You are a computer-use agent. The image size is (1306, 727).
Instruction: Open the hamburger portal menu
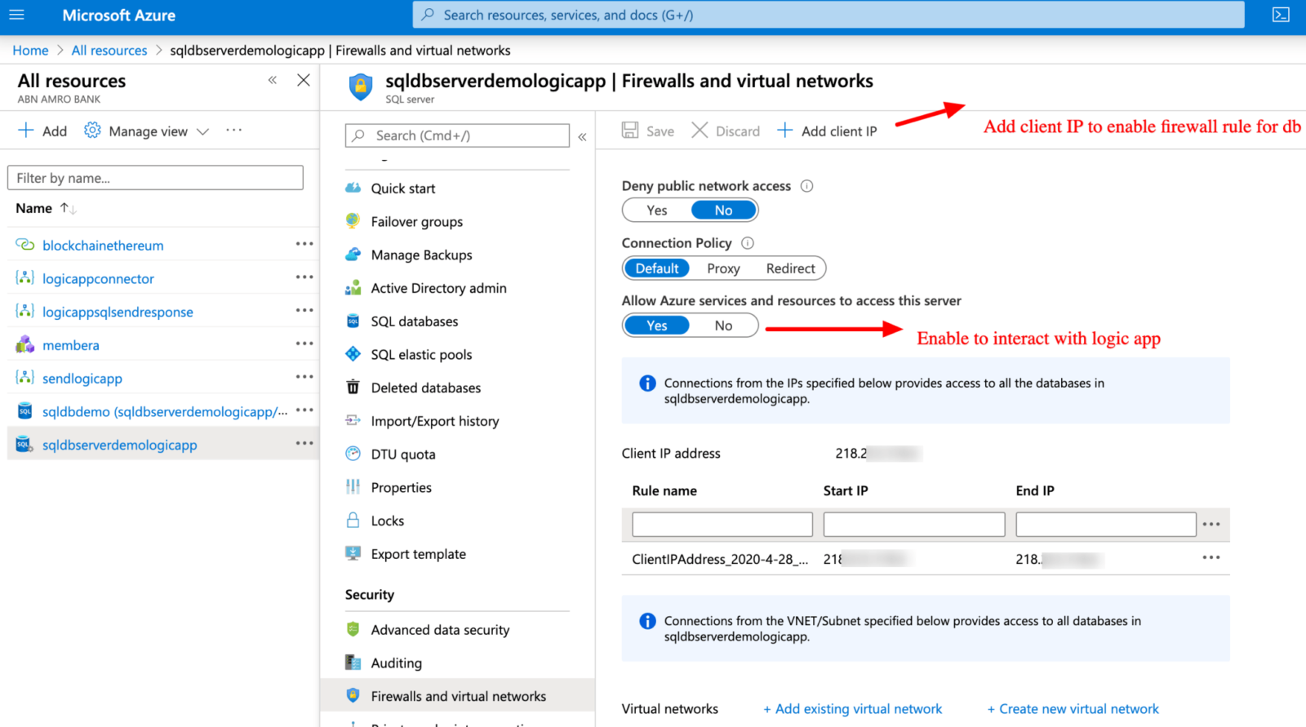pyautogui.click(x=16, y=15)
